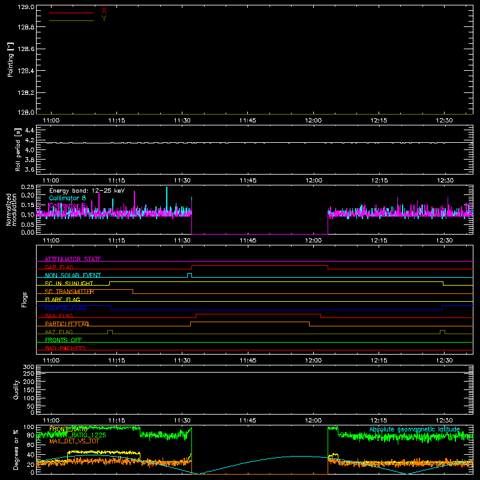
Task: Click the 128.6 tick on Pointing axis
Action: point(26,49)
